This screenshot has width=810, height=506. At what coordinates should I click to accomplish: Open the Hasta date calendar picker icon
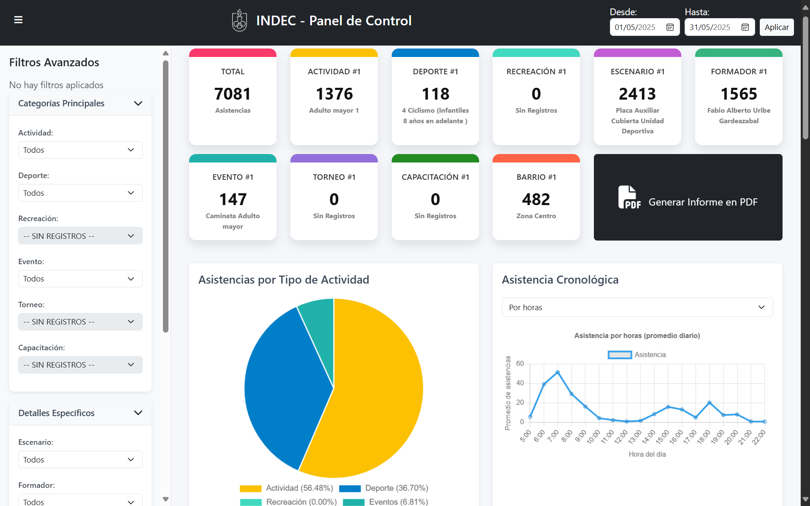point(745,27)
